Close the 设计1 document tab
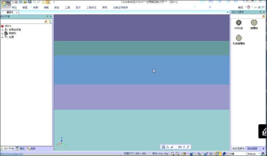This screenshot has height=156, width=267. (x=17, y=12)
